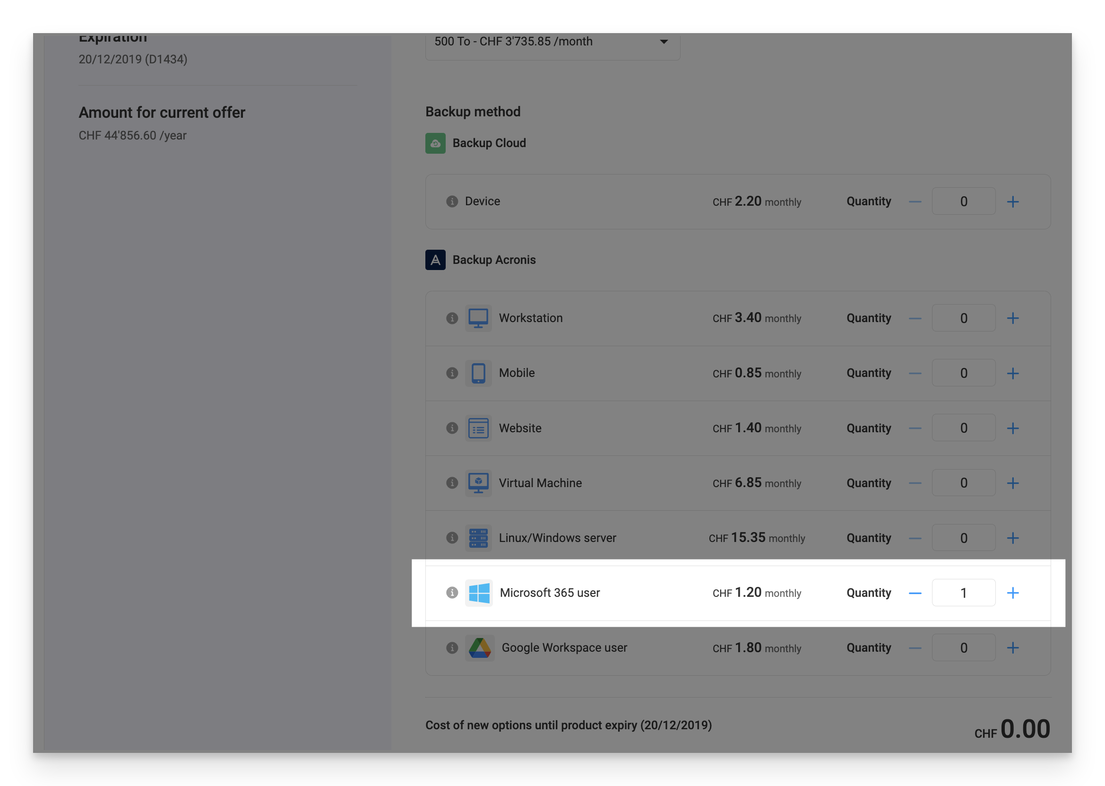
Task: Open info icon for Virtual Machine row
Action: (x=452, y=483)
